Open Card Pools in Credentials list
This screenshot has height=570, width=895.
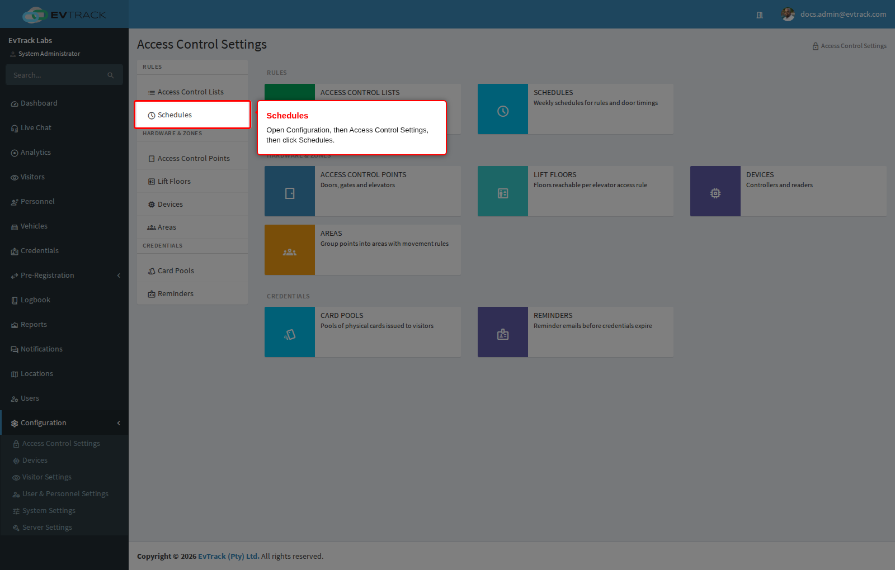(192, 271)
